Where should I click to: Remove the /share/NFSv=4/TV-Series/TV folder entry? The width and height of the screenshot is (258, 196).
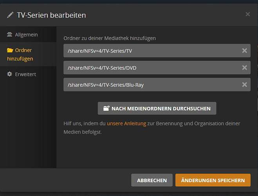245,51
